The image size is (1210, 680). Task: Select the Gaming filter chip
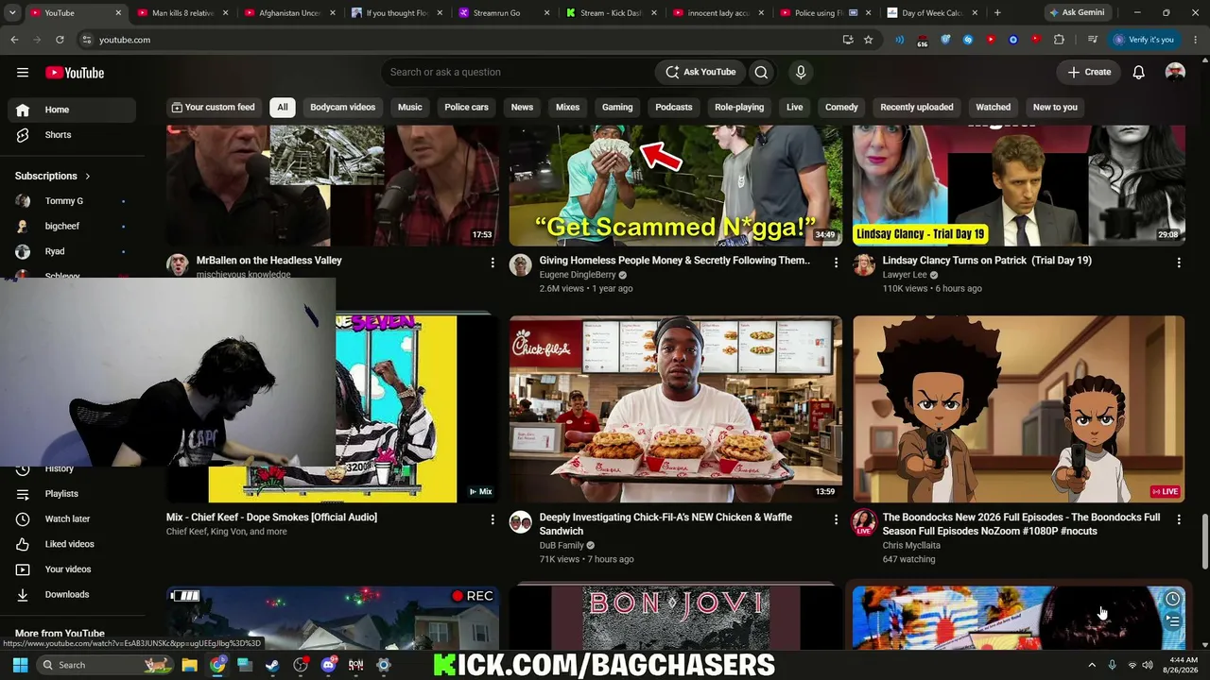(617, 107)
